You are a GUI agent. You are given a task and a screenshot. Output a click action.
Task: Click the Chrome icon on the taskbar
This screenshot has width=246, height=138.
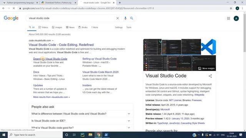coord(98,135)
